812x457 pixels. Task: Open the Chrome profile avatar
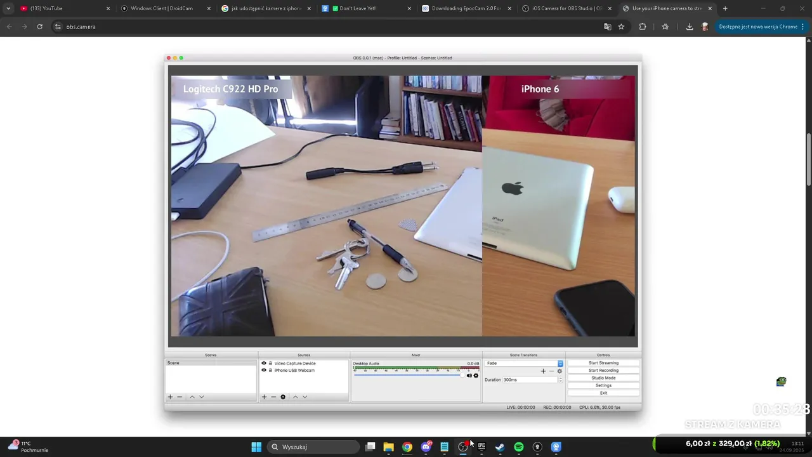click(x=705, y=27)
